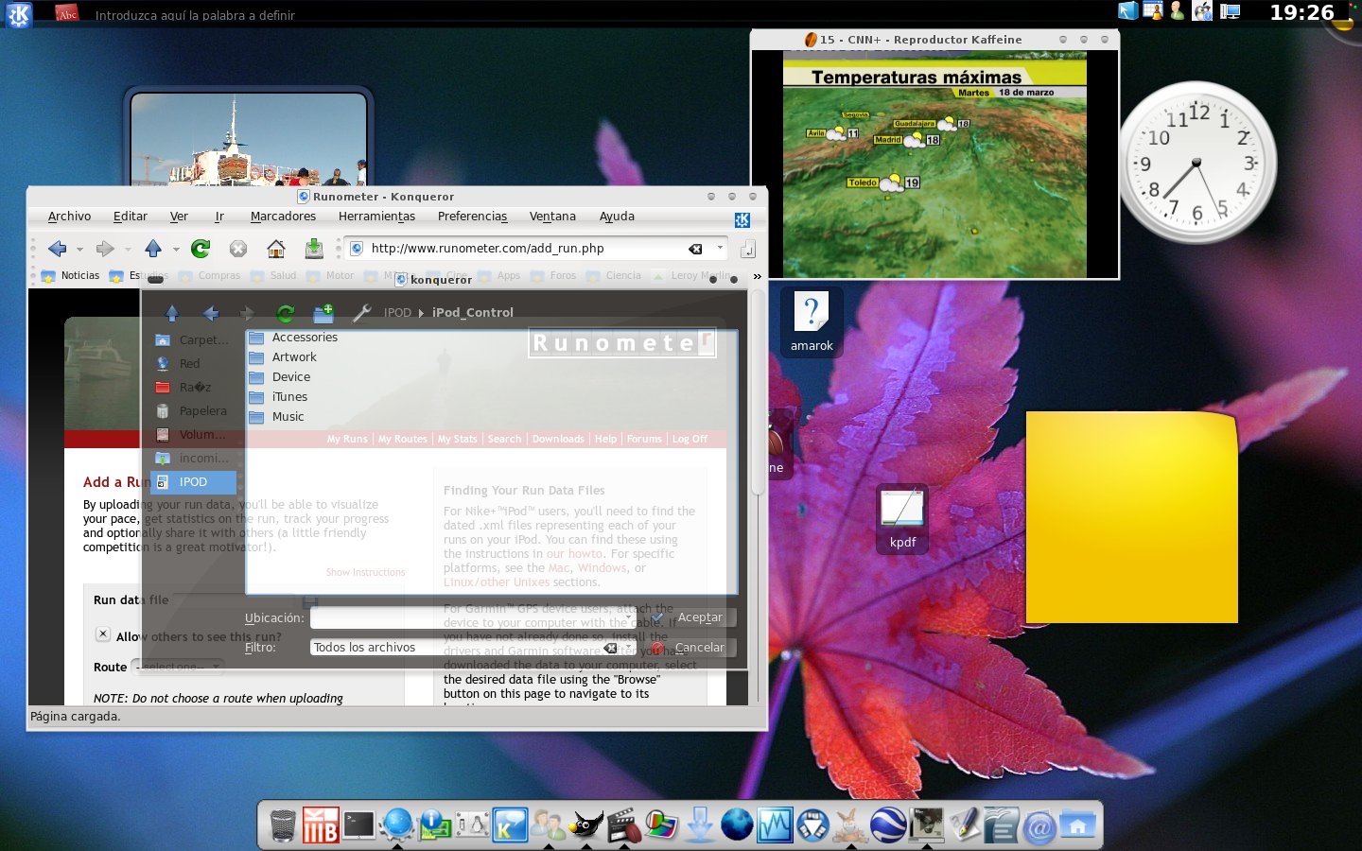This screenshot has height=851, width=1362.
Task: Open the Ayuda menu
Action: coord(617,217)
